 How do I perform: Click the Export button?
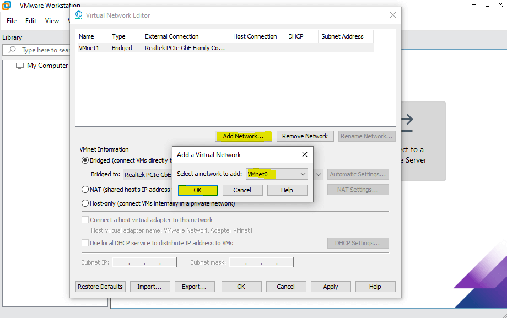[x=195, y=287]
